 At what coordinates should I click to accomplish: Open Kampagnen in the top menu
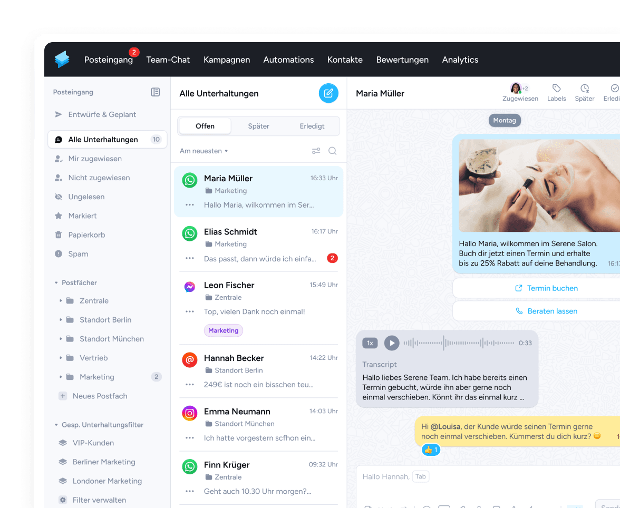tap(227, 60)
